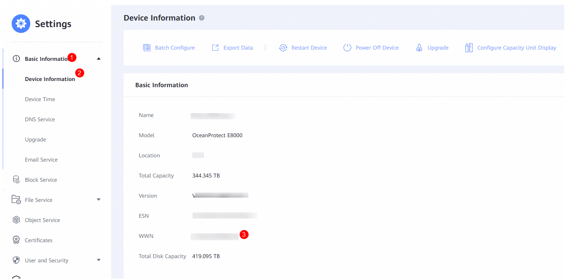This screenshot has width=565, height=279.
Task: Click the Certificates badge icon
Action: [16, 240]
